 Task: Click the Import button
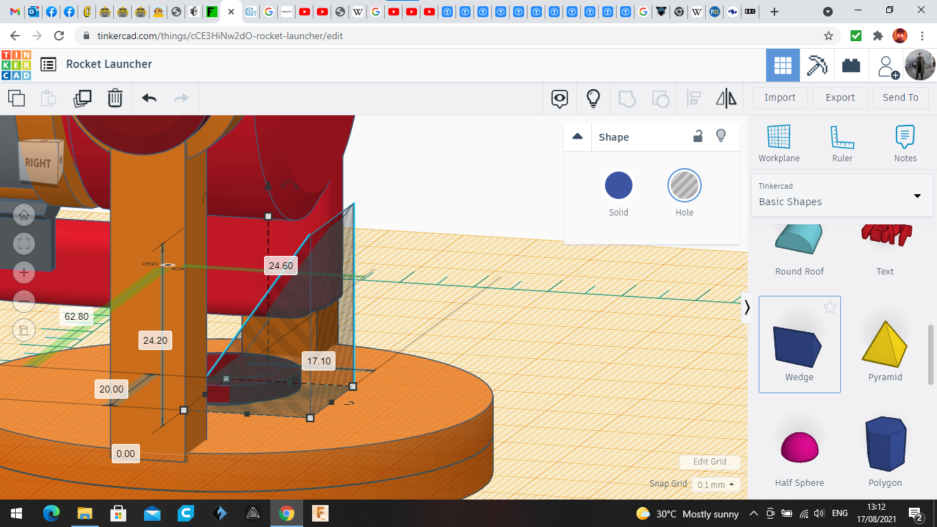(780, 97)
